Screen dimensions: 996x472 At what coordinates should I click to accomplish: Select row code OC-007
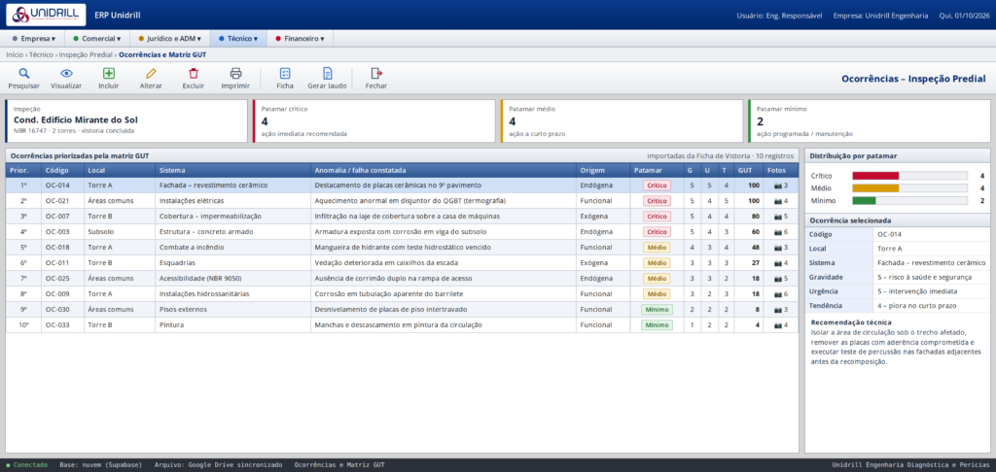pyautogui.click(x=57, y=217)
